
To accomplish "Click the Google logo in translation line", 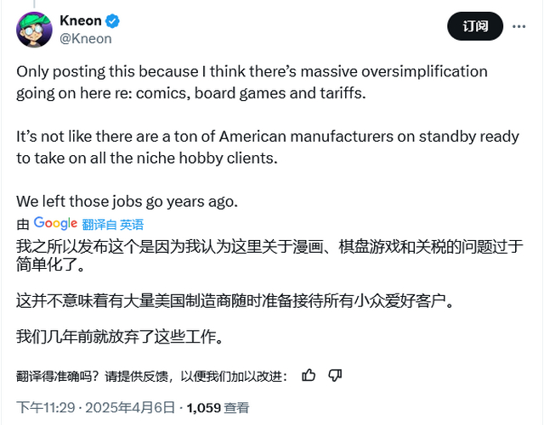I will [56, 224].
